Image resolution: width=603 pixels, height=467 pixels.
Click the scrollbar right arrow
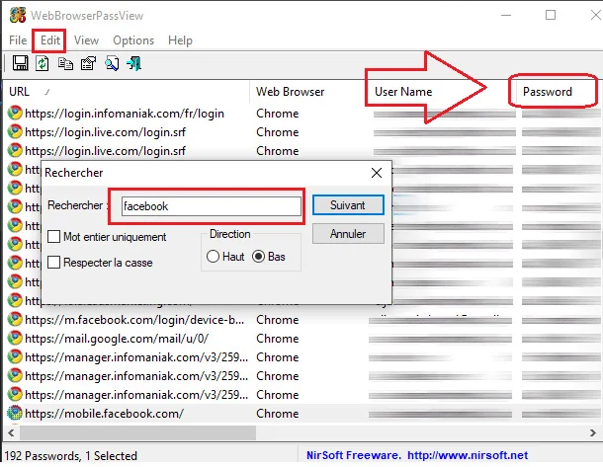(x=592, y=432)
